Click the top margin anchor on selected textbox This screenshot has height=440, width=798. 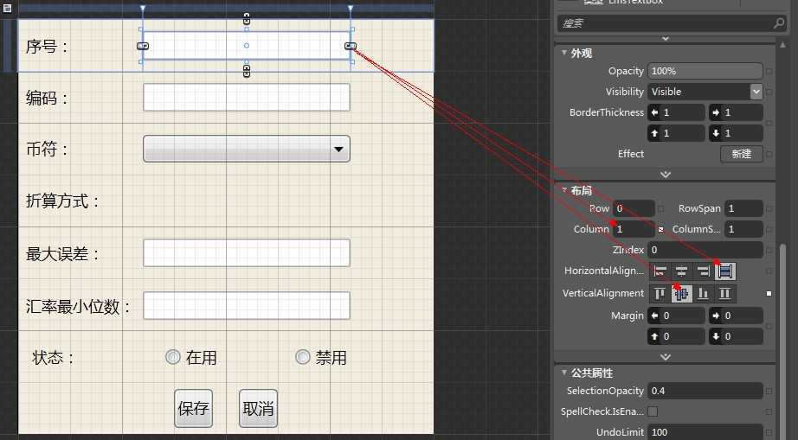[x=247, y=19]
